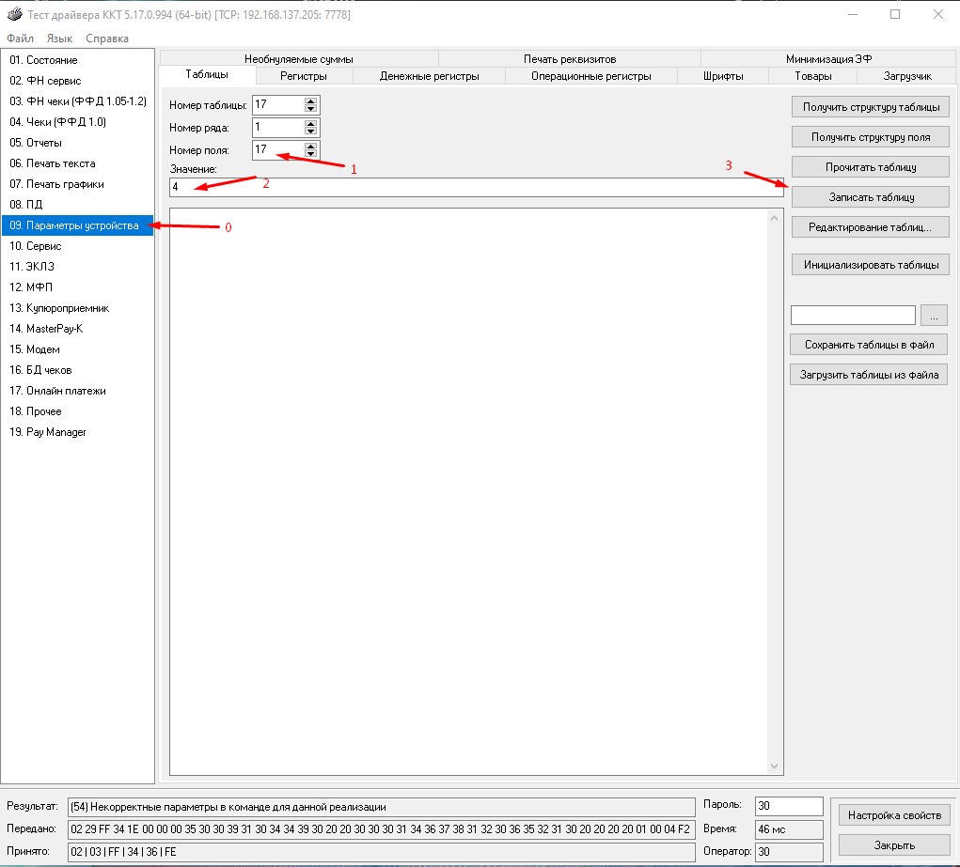Select 10. Сервис in sidebar
The width and height of the screenshot is (960, 867).
pos(77,246)
